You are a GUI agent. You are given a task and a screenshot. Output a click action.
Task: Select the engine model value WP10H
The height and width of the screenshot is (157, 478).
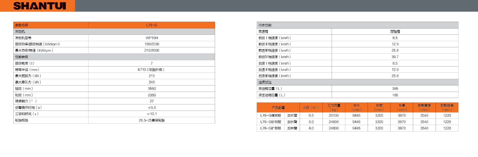pyautogui.click(x=152, y=38)
